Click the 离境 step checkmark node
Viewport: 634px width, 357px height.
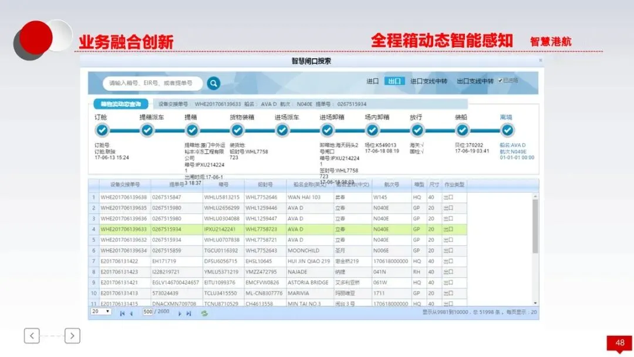pos(507,130)
